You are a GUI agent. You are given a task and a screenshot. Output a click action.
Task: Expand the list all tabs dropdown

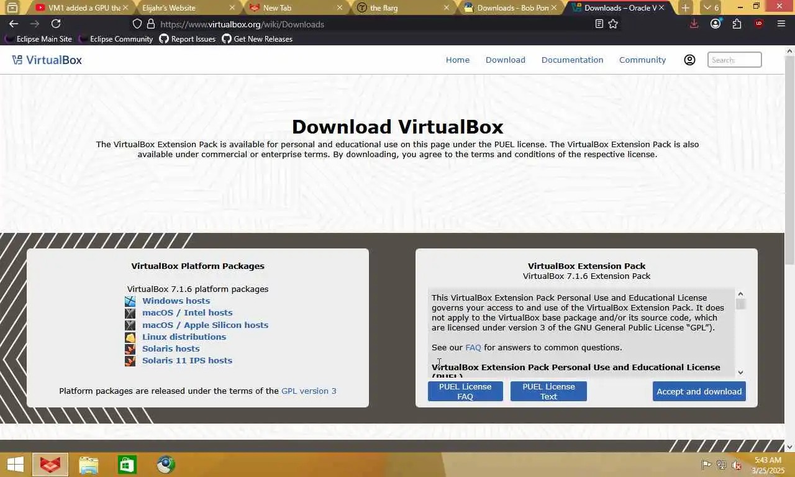pos(710,8)
